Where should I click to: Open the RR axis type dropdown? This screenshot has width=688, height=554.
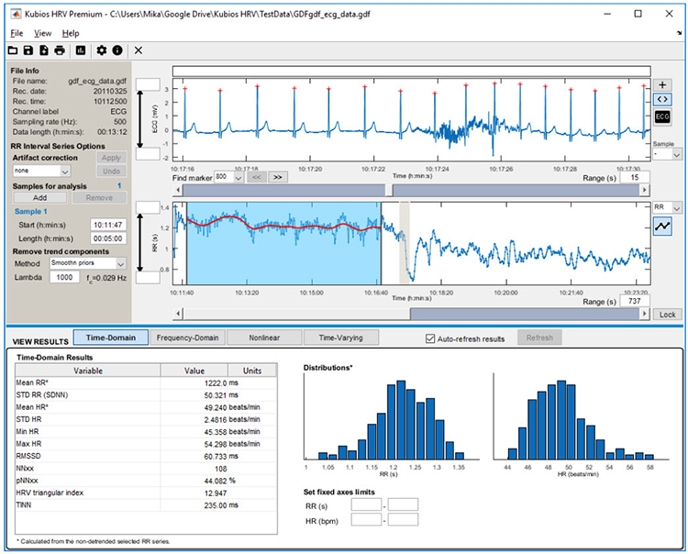tap(665, 208)
